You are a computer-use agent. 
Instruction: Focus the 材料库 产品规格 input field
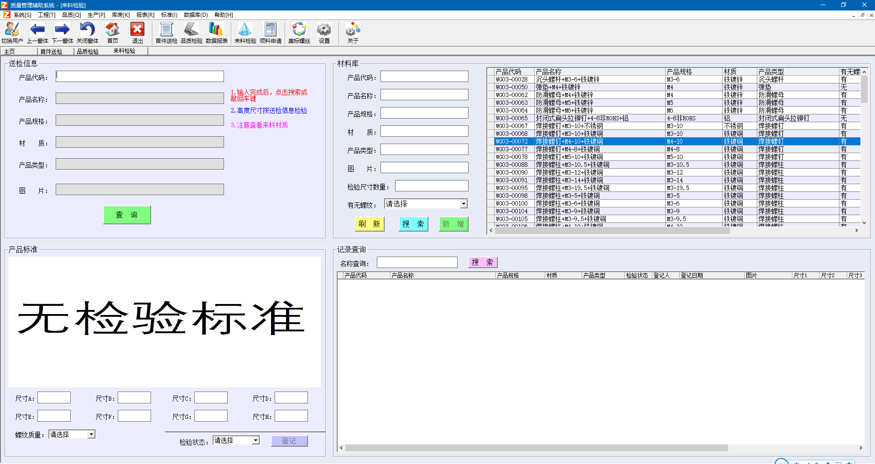click(424, 113)
